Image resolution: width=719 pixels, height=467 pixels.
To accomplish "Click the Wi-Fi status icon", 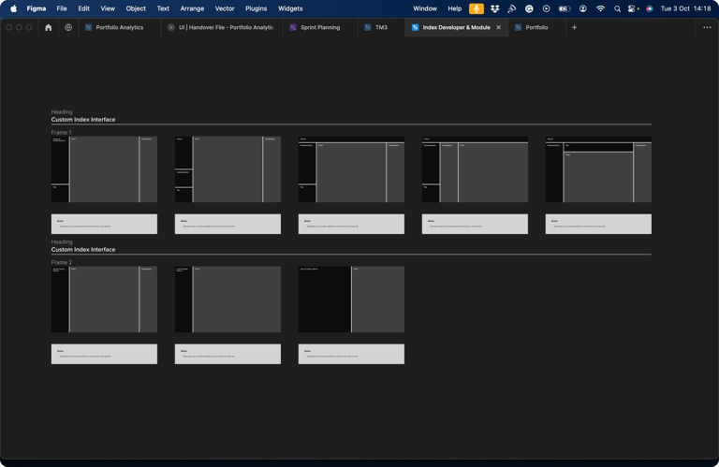I will pos(600,8).
